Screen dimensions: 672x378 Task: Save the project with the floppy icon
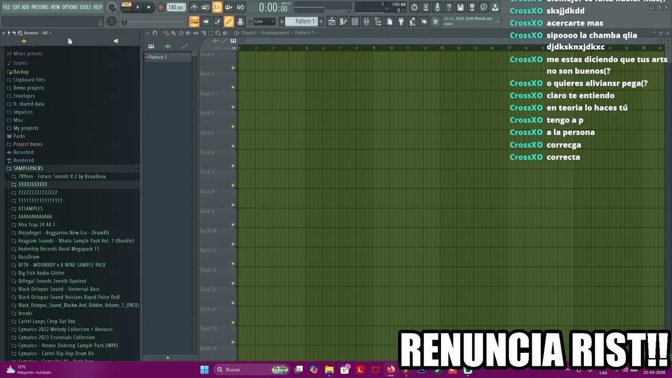(460, 7)
